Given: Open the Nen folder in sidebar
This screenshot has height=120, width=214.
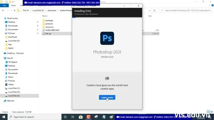Looking at the screenshot, I should click(10, 44).
